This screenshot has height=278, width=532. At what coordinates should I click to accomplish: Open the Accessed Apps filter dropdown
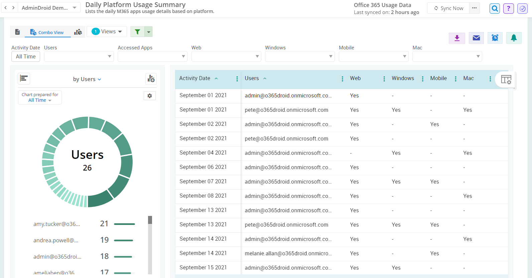click(x=152, y=56)
